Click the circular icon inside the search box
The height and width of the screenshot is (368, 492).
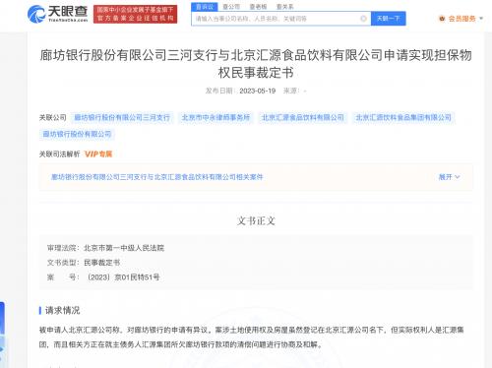pyautogui.click(x=363, y=19)
